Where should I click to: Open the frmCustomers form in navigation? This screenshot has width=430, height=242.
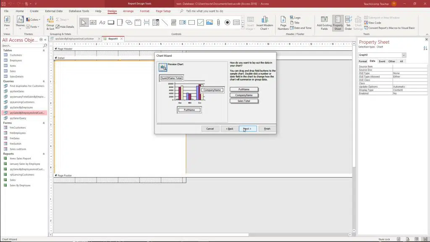18,128
